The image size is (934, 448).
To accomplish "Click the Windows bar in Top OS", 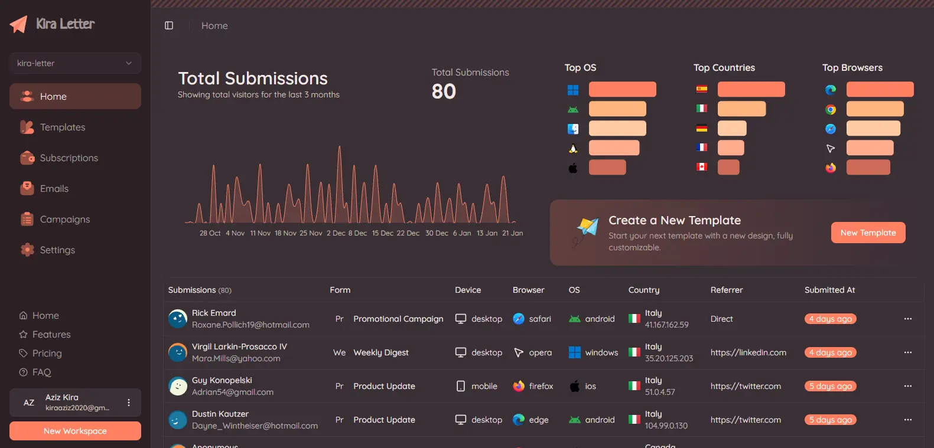I will [x=622, y=90].
